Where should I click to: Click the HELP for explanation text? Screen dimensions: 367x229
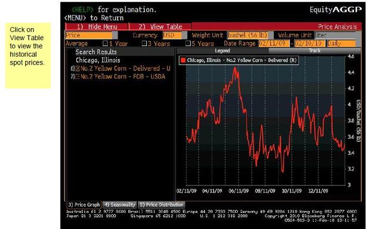[114, 10]
